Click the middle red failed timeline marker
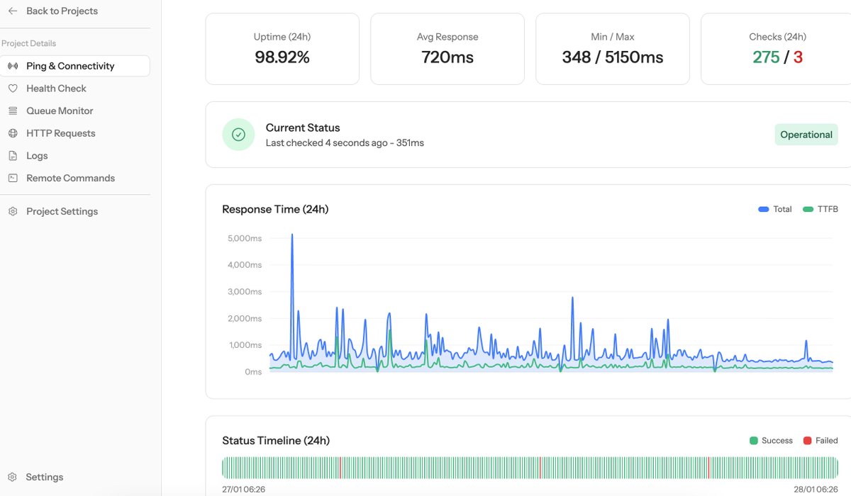 pos(540,468)
